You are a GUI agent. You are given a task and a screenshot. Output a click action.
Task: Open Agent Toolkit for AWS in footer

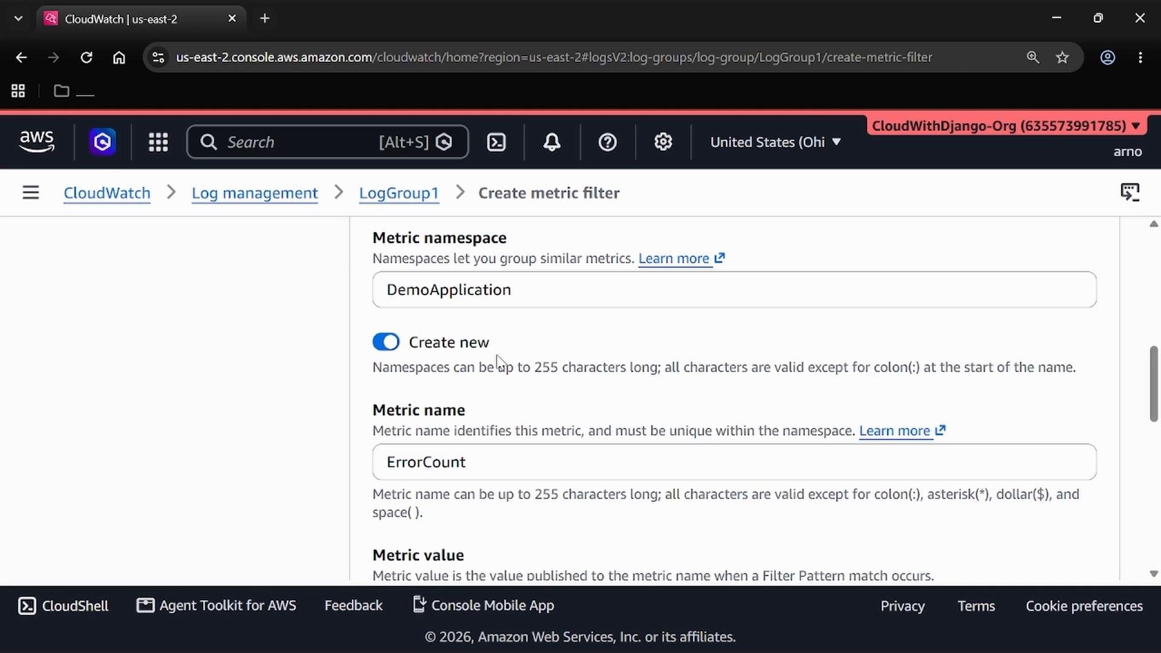coord(216,606)
